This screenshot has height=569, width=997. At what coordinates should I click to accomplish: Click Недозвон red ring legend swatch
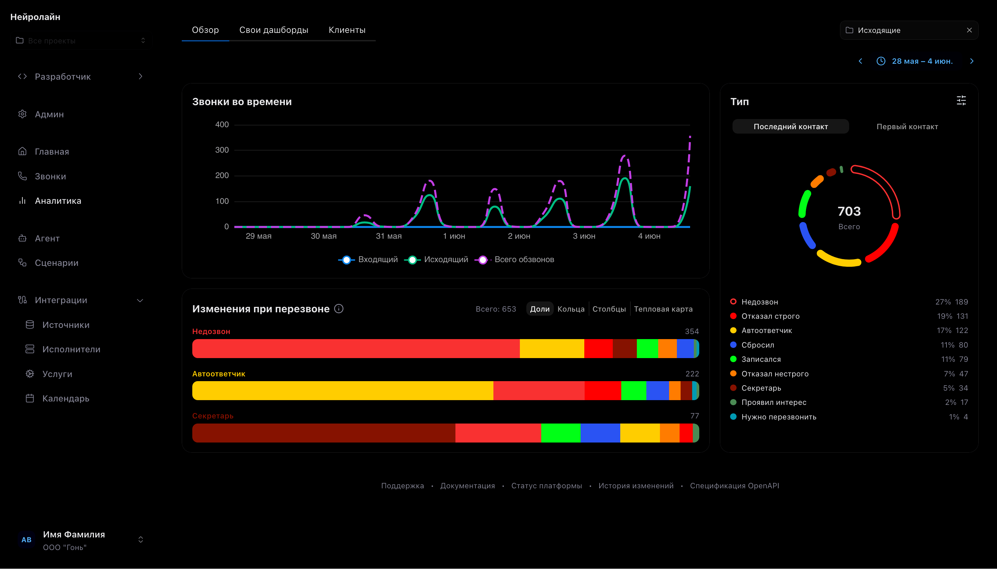[733, 301]
